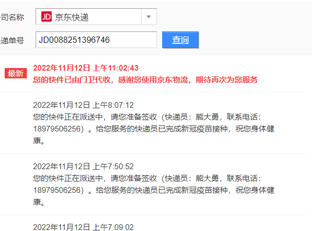Select phone number 18979506256 in 8:07:12 entry
Screen dimensions: 312x231
57,129
